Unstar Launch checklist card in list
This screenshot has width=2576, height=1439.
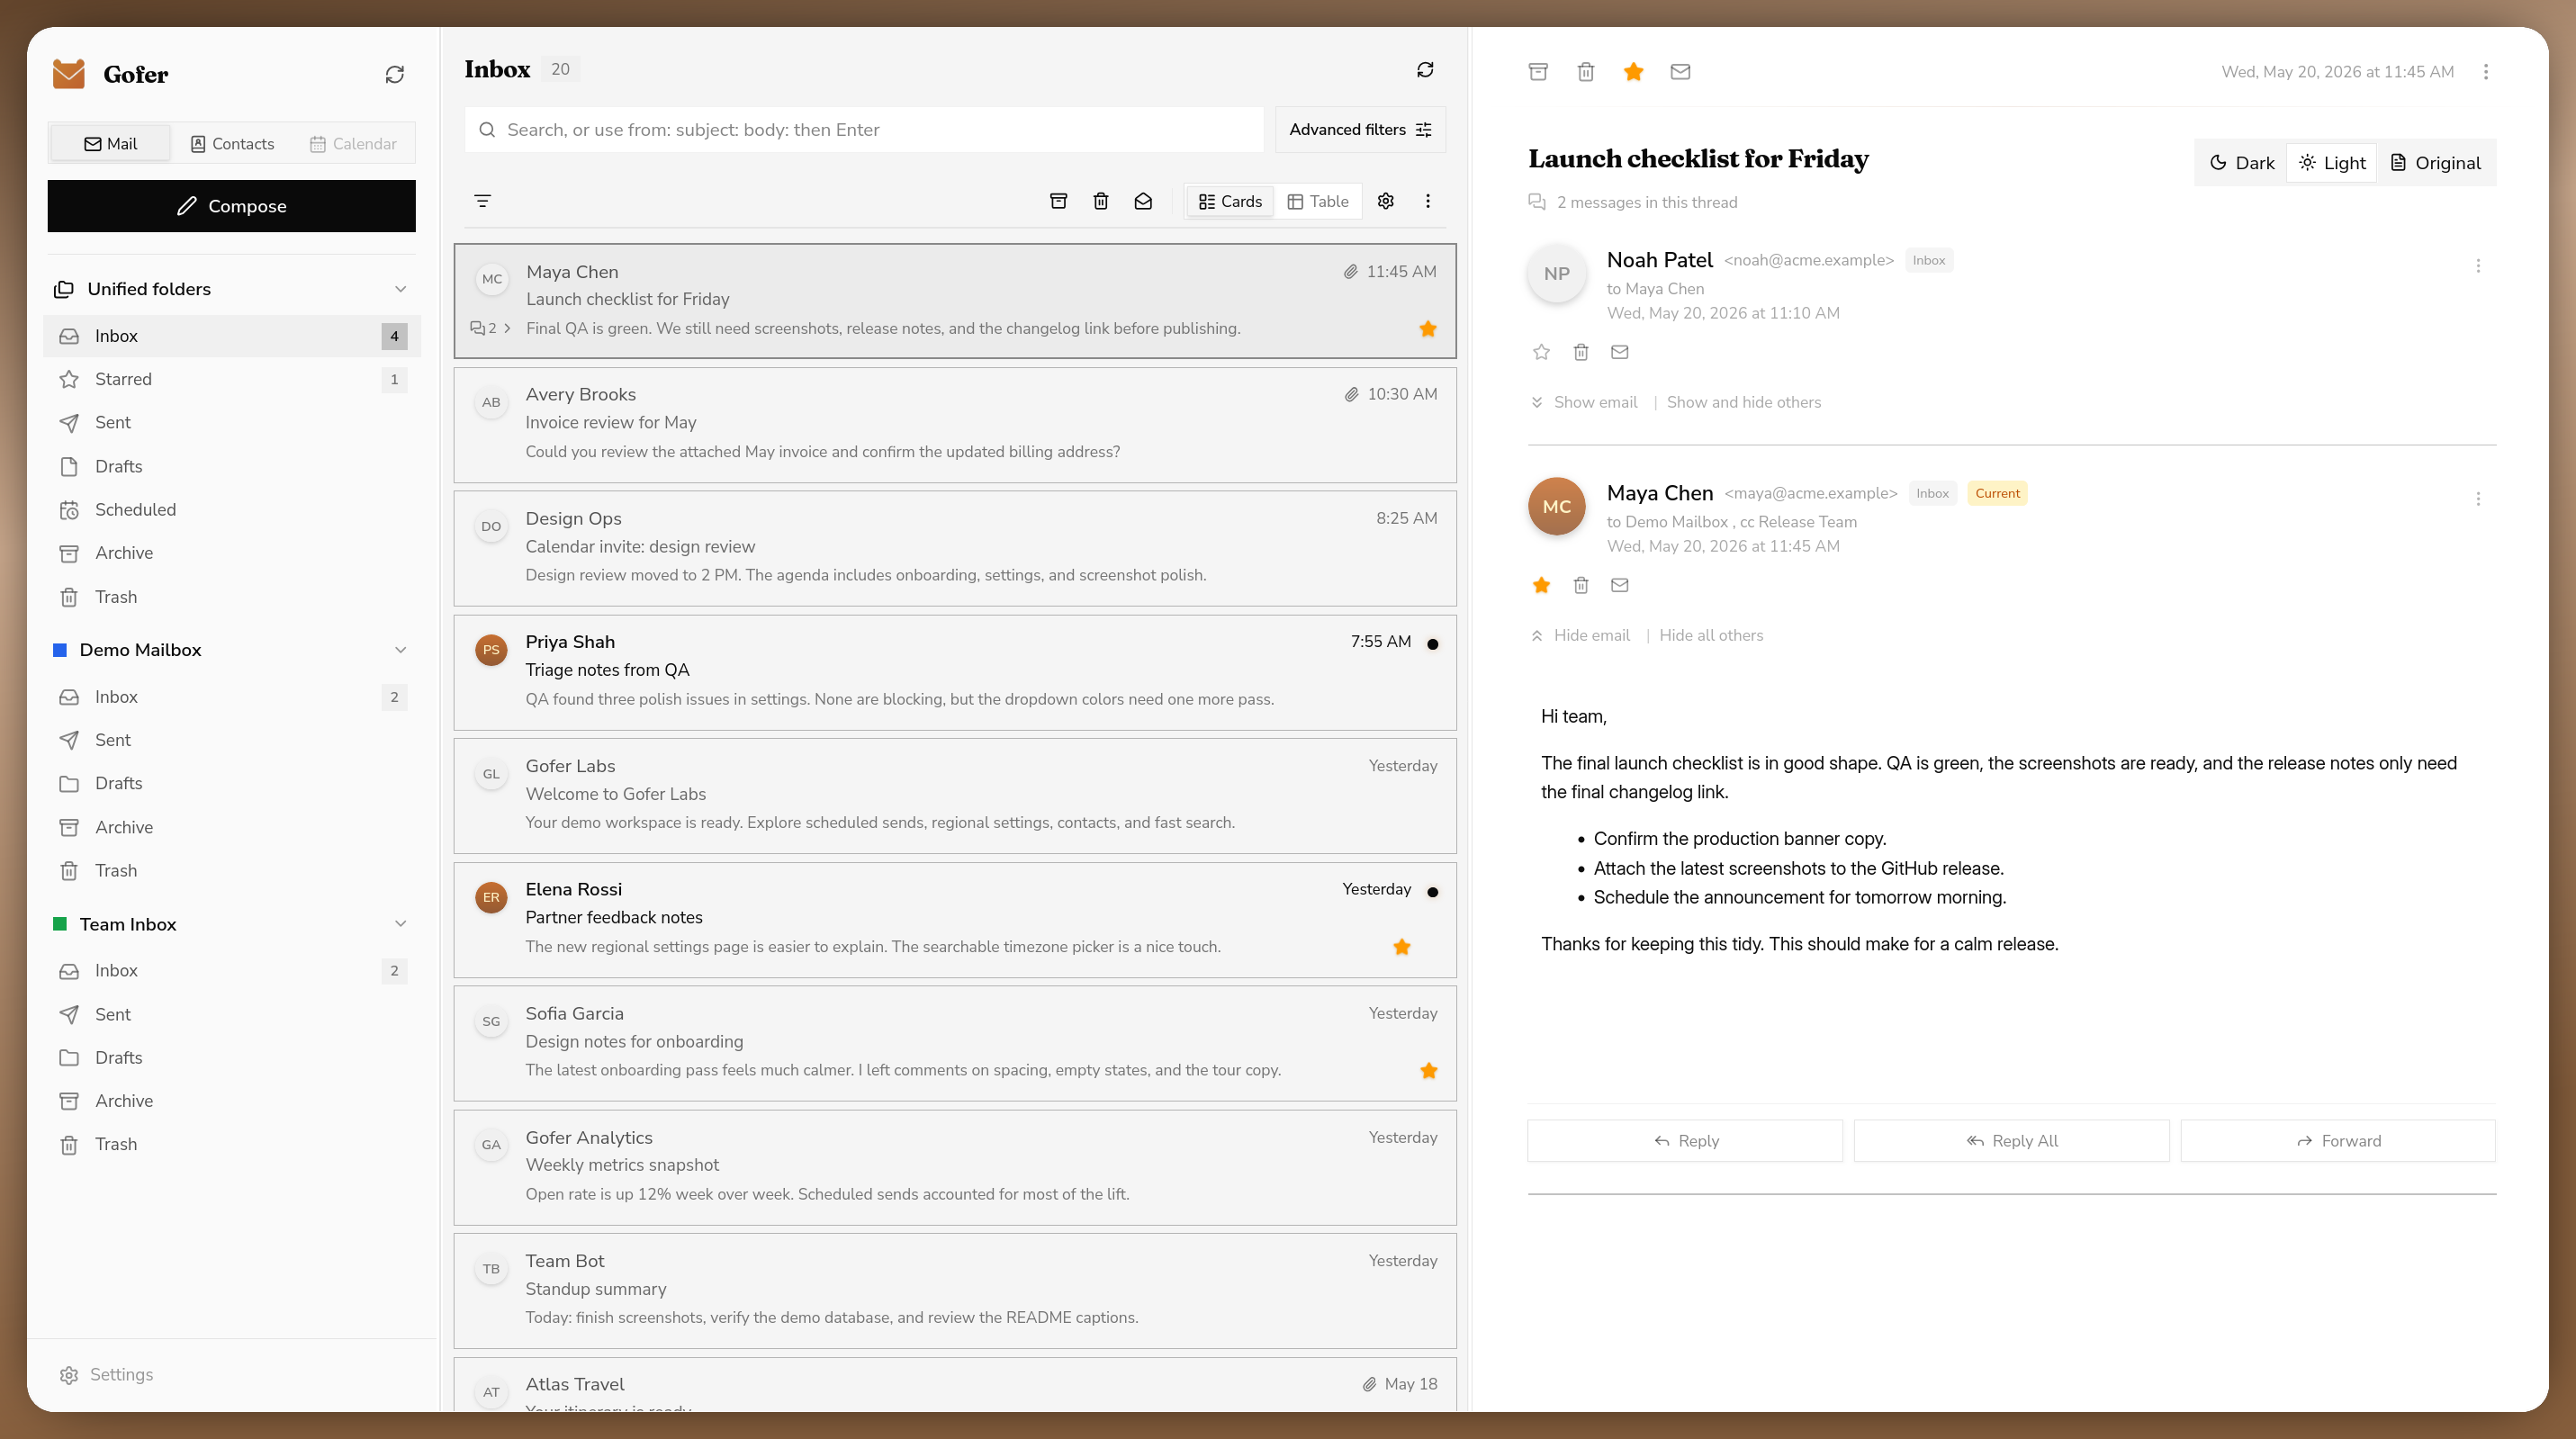[x=1428, y=329]
